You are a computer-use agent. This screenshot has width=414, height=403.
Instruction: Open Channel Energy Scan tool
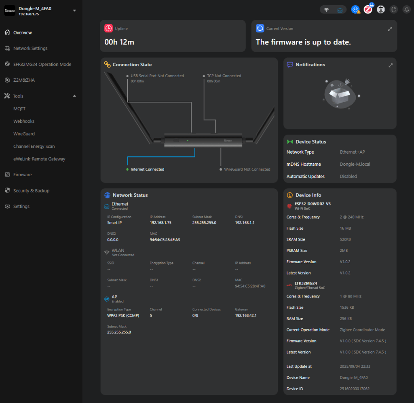click(x=34, y=146)
